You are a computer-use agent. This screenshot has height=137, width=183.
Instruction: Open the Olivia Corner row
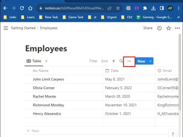[x=44, y=88]
